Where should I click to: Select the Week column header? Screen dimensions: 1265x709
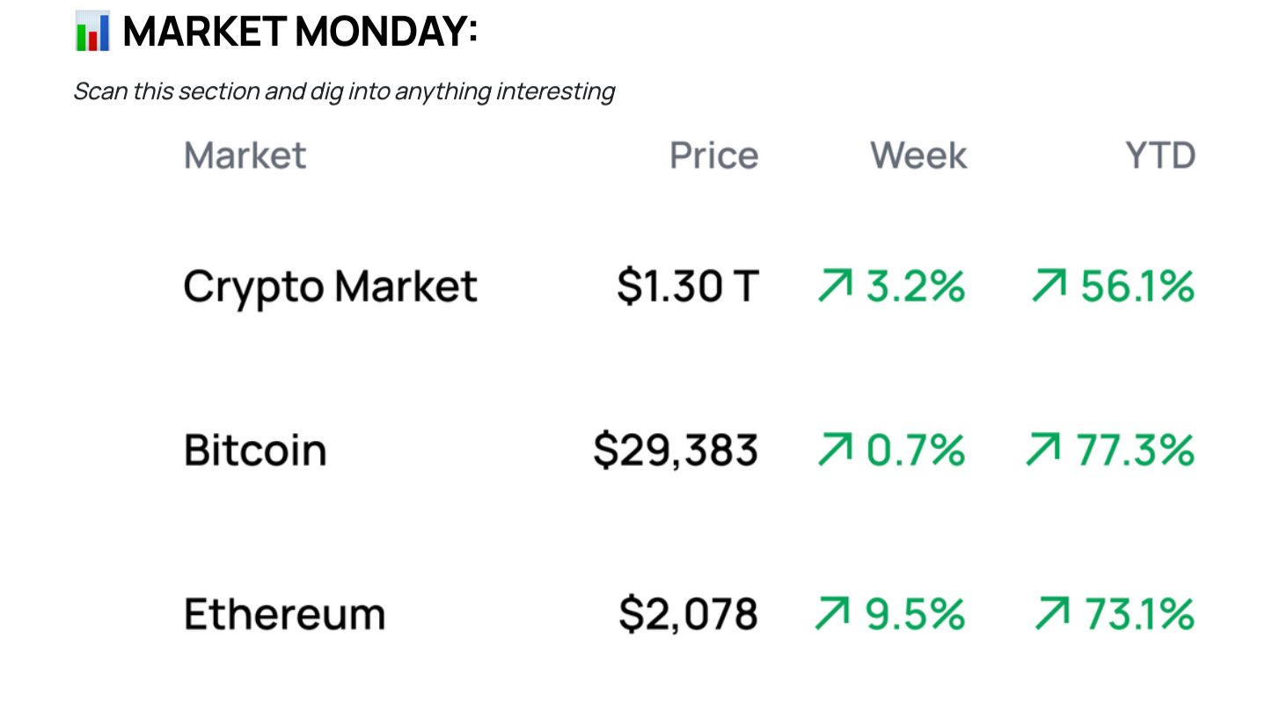pos(918,156)
